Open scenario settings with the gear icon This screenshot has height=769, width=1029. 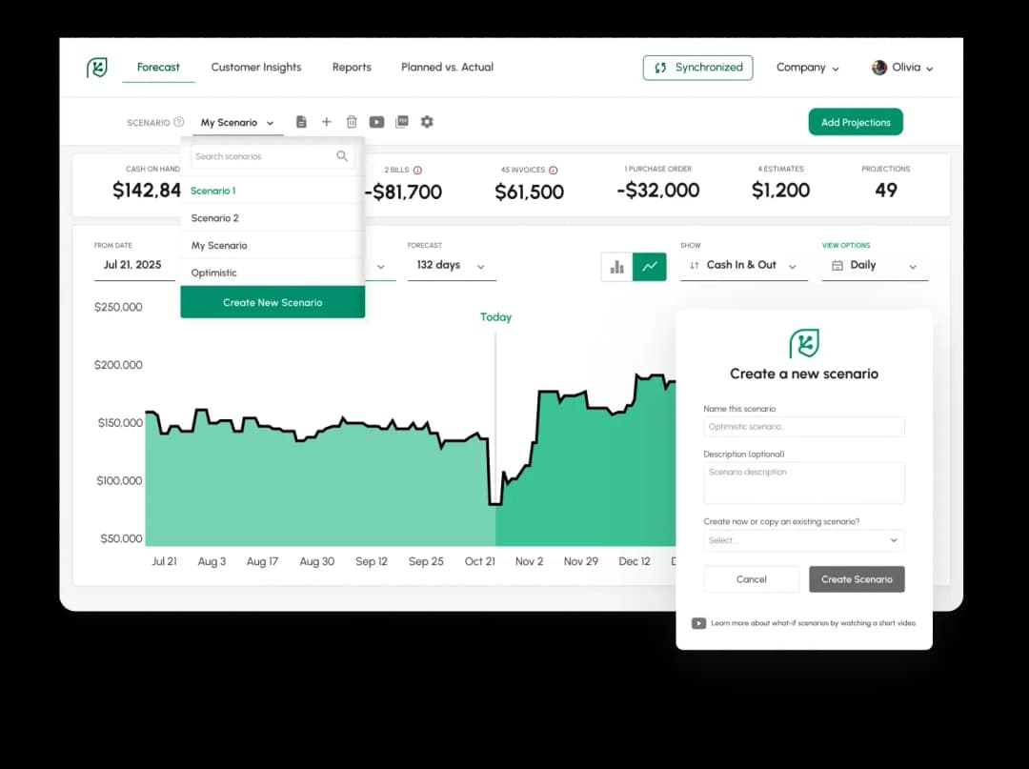coord(426,121)
